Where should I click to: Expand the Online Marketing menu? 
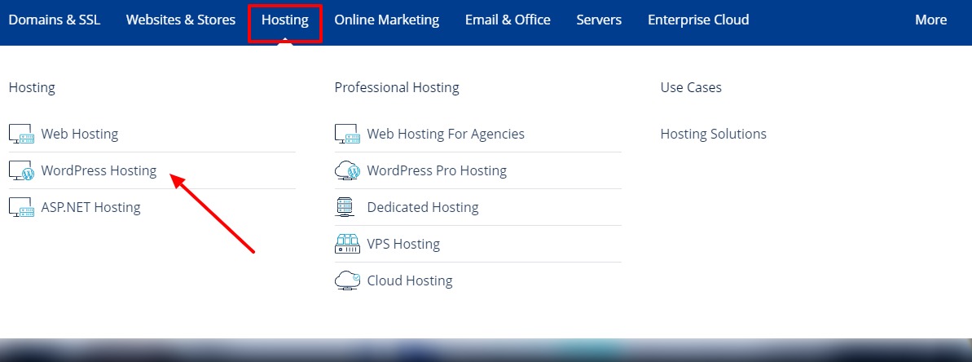coord(386,20)
